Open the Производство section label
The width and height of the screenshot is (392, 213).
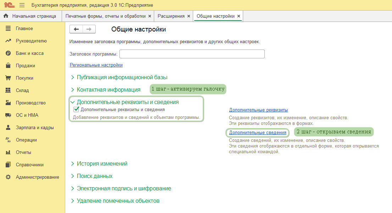(31, 103)
